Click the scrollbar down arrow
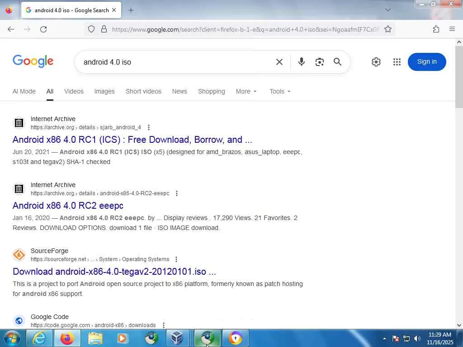The width and height of the screenshot is (463, 347). (459, 325)
